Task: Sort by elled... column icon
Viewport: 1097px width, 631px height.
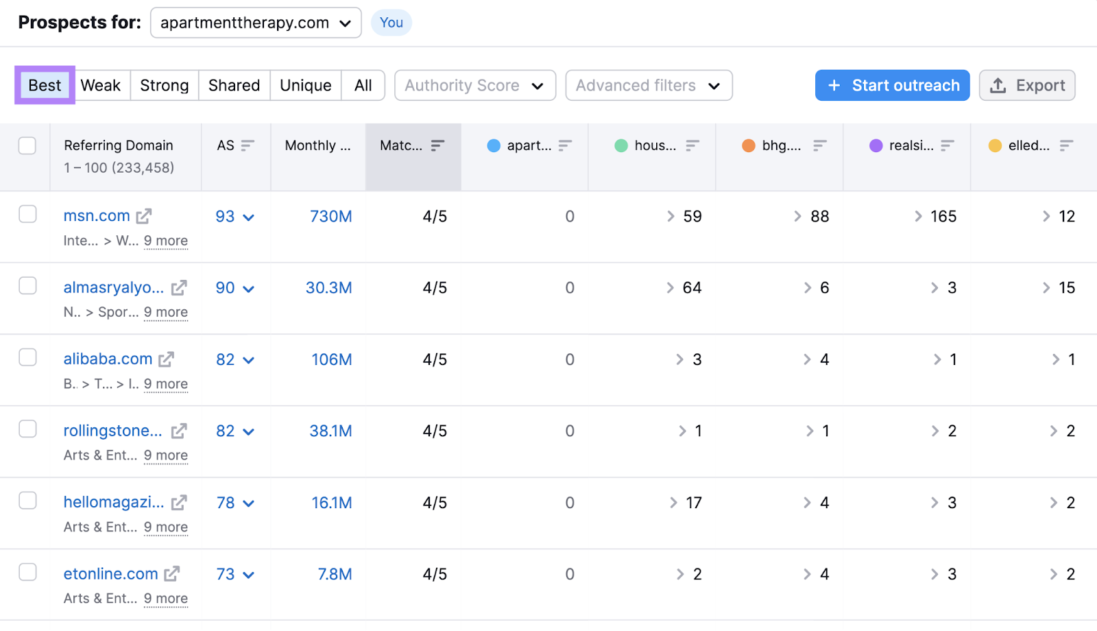Action: pos(1066,145)
